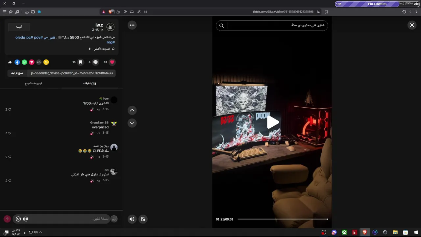Open the emoji picker in comment box
421x237 pixels.
pyautogui.click(x=18, y=219)
